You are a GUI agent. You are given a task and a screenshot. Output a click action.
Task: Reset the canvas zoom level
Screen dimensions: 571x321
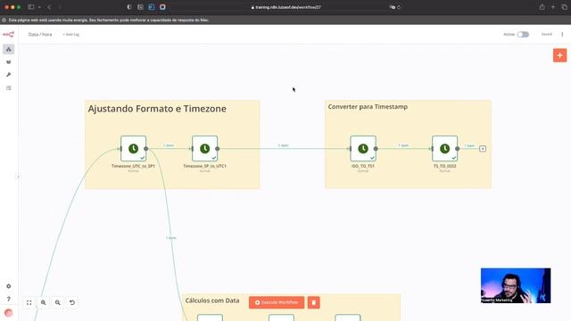click(72, 302)
